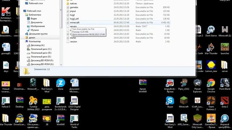The image size is (232, 130).
Task: Launch Borderlands 2 shortcut
Action: (x=61, y=103)
